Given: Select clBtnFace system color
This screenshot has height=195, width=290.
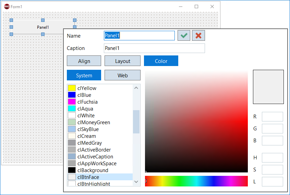Looking at the screenshot, I should pyautogui.click(x=100, y=177).
